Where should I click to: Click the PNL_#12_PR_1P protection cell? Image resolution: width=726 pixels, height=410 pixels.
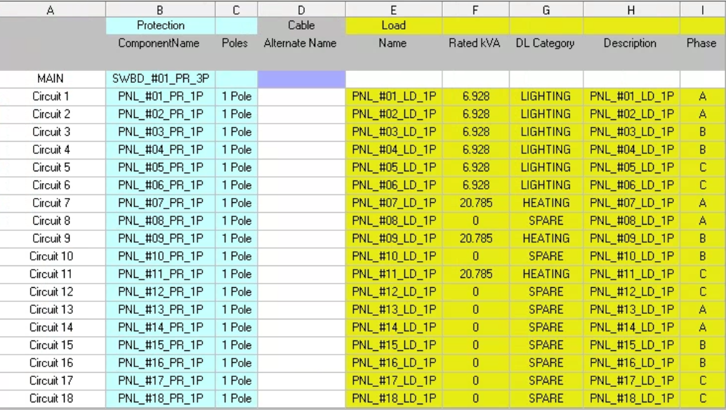coord(159,291)
